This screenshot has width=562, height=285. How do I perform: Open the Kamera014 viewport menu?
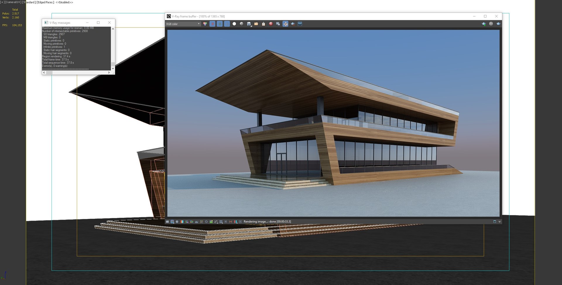tap(13, 2)
